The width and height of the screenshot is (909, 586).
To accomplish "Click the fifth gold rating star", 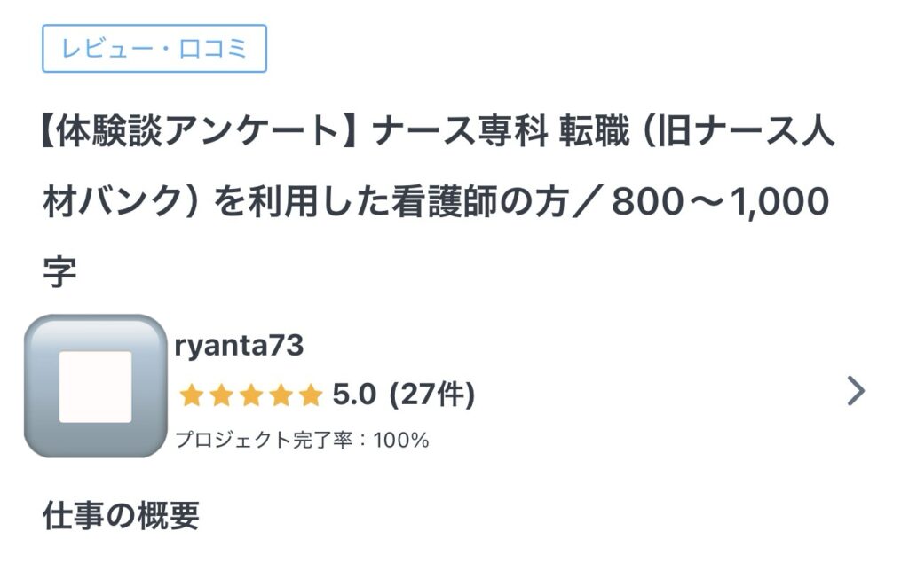I will click(x=310, y=395).
